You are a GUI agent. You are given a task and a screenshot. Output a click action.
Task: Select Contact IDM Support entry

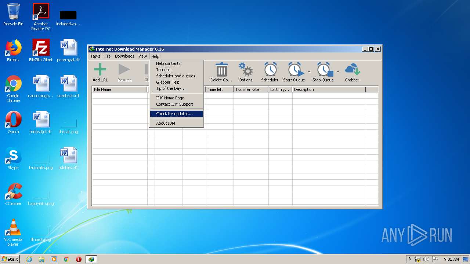click(x=177, y=104)
